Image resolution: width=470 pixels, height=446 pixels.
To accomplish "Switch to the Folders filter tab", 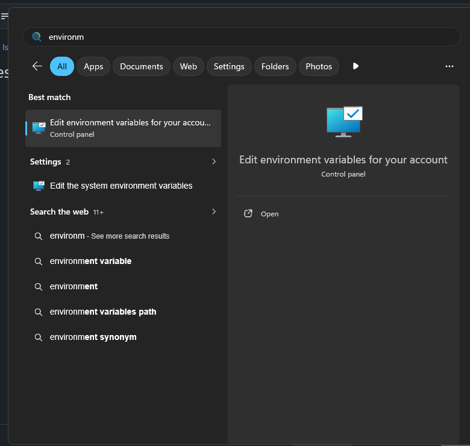I will 275,66.
